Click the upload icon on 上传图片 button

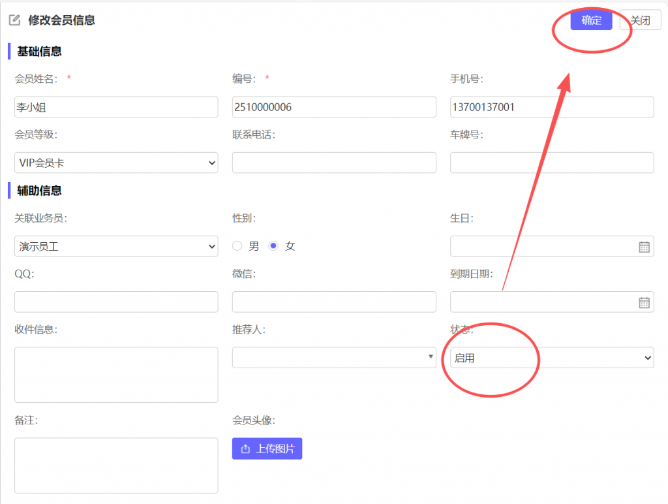click(x=245, y=449)
